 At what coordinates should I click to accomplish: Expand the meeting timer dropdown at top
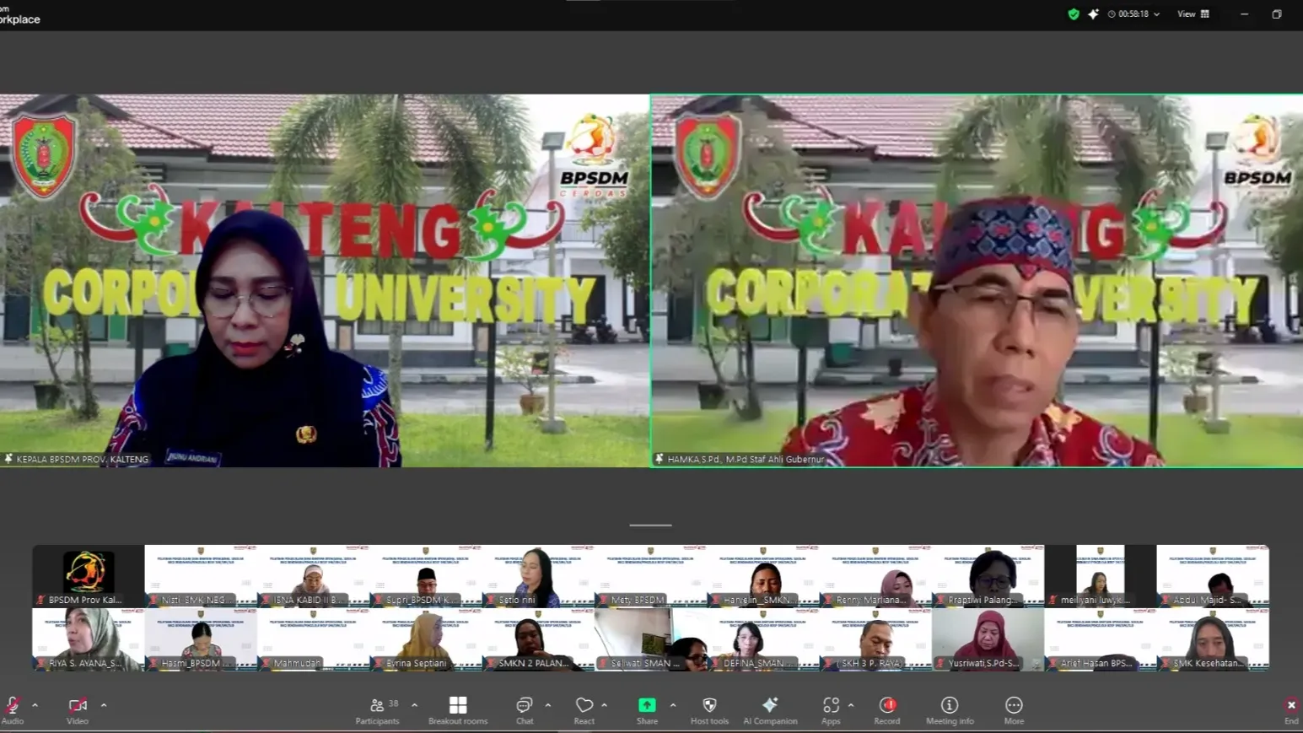click(1156, 14)
